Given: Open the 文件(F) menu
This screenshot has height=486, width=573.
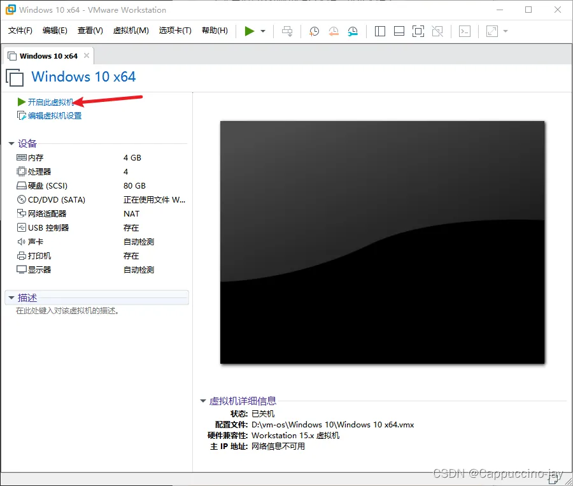Looking at the screenshot, I should click(x=20, y=31).
